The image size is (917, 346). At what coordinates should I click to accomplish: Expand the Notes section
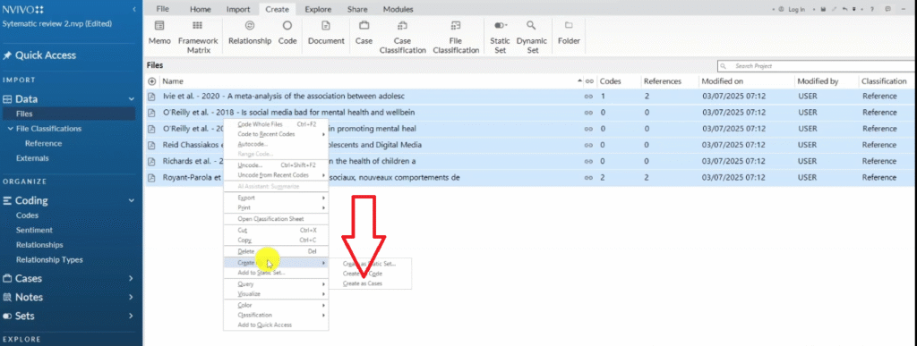[x=131, y=297]
